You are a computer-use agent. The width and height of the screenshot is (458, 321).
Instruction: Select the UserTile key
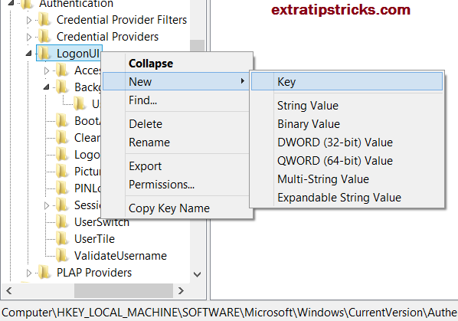[x=94, y=239]
